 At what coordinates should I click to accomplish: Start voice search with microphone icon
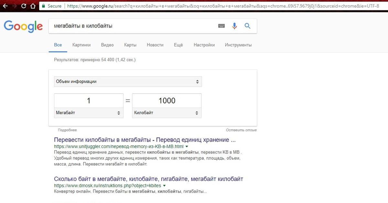[x=235, y=26]
